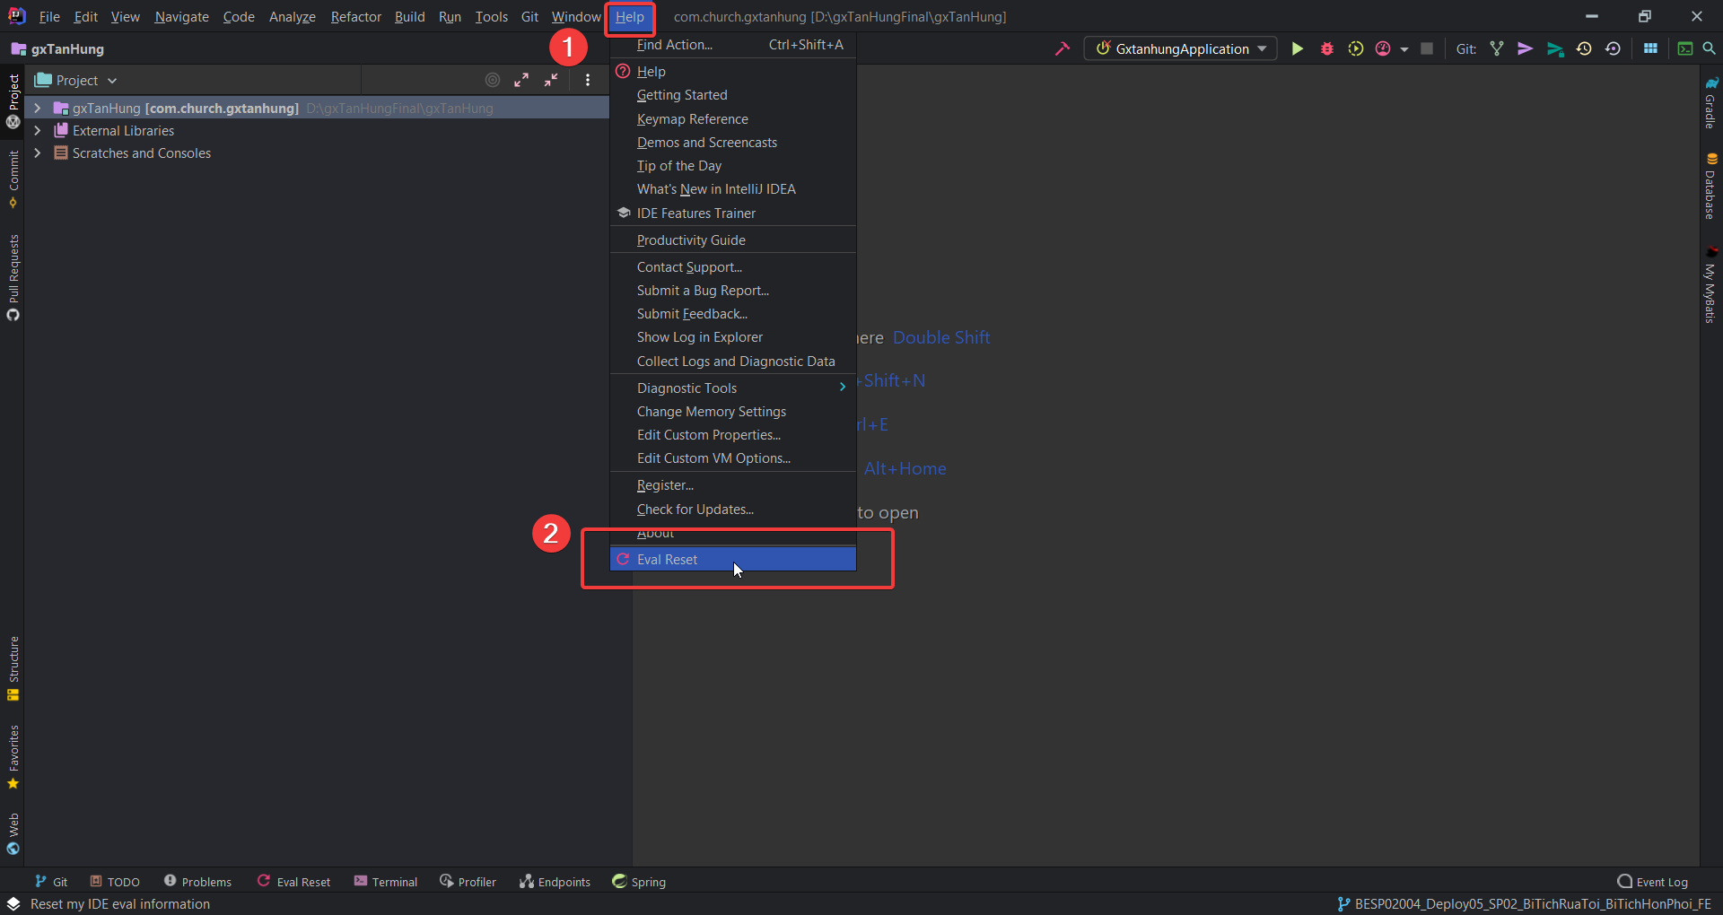Image resolution: width=1723 pixels, height=915 pixels.
Task: Click tool windows quick access icon in status bar
Action: (x=13, y=904)
